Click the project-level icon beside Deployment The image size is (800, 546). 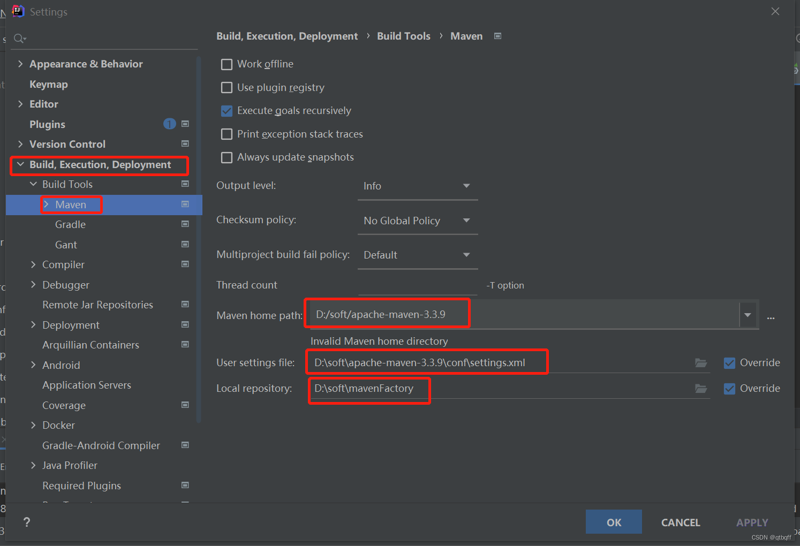click(185, 324)
